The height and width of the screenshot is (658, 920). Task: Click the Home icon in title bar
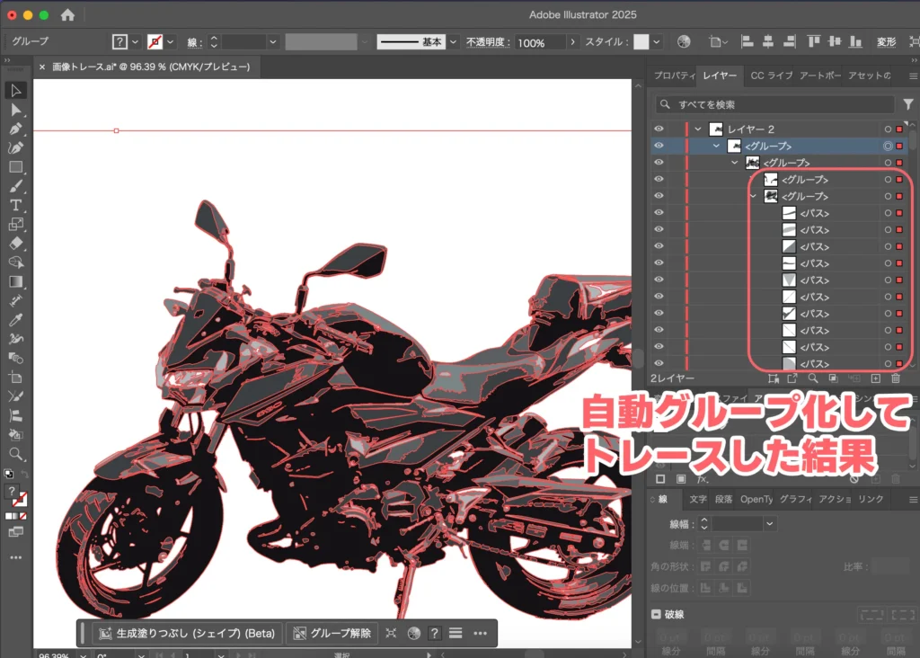point(67,15)
